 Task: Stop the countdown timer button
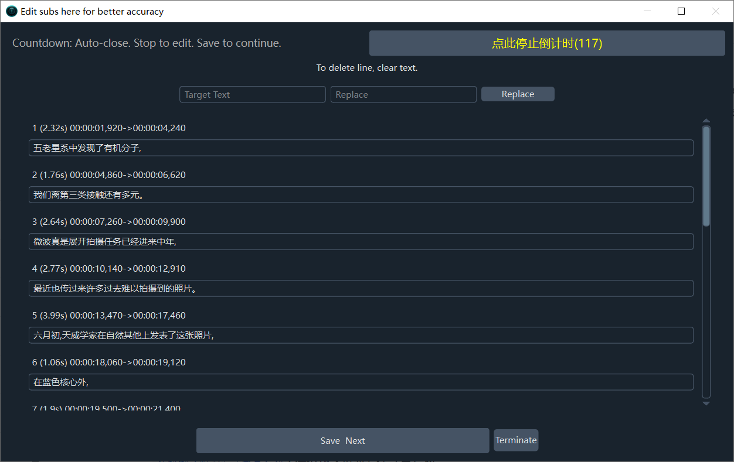546,43
